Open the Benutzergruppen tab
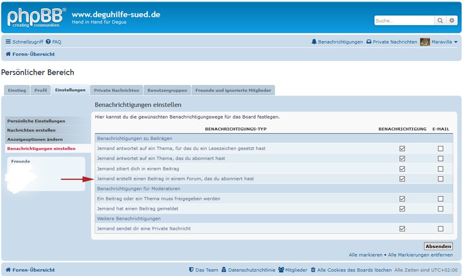This screenshot has height=276, width=462. 167,90
